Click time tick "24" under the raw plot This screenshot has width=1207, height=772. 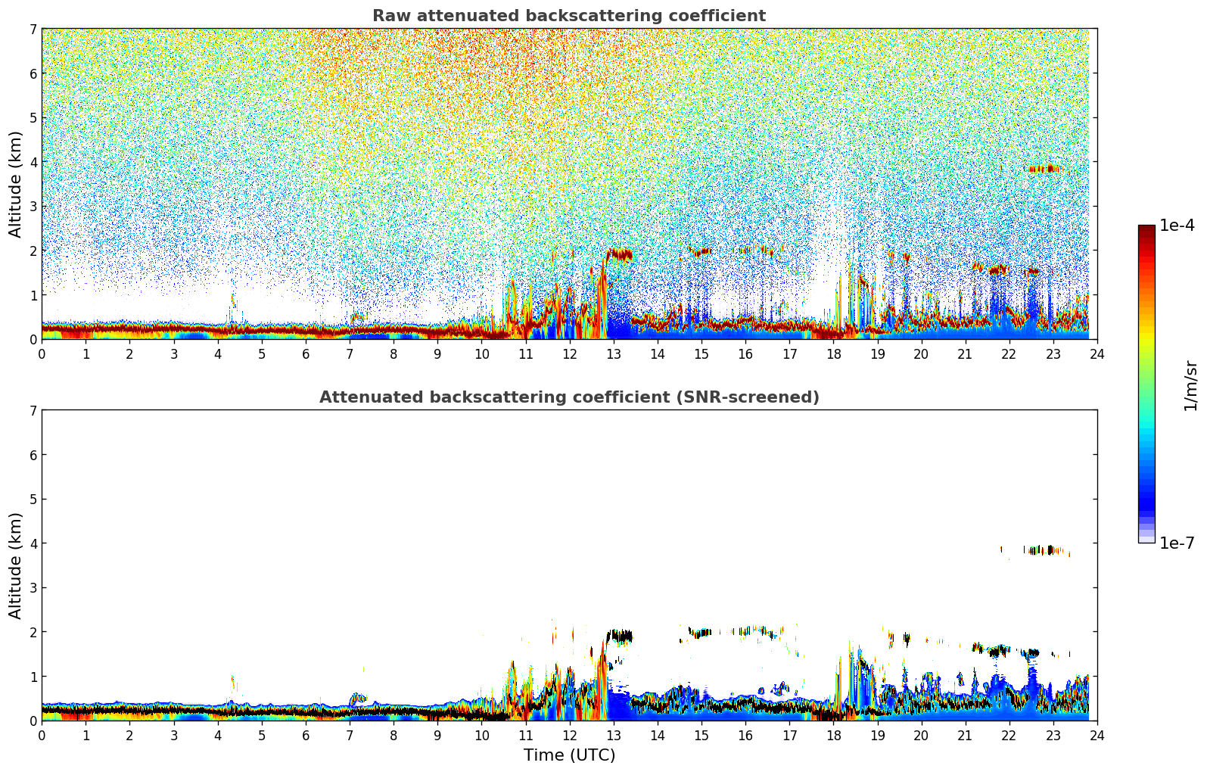(x=1097, y=353)
